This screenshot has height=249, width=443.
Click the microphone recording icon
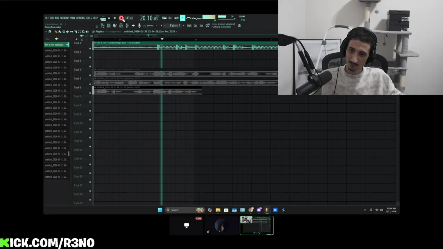pos(139,26)
